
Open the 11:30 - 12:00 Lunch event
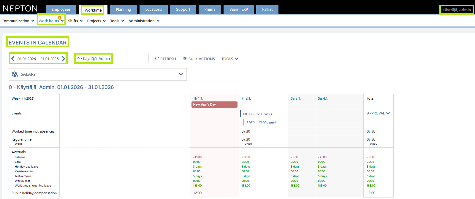coord(261,123)
